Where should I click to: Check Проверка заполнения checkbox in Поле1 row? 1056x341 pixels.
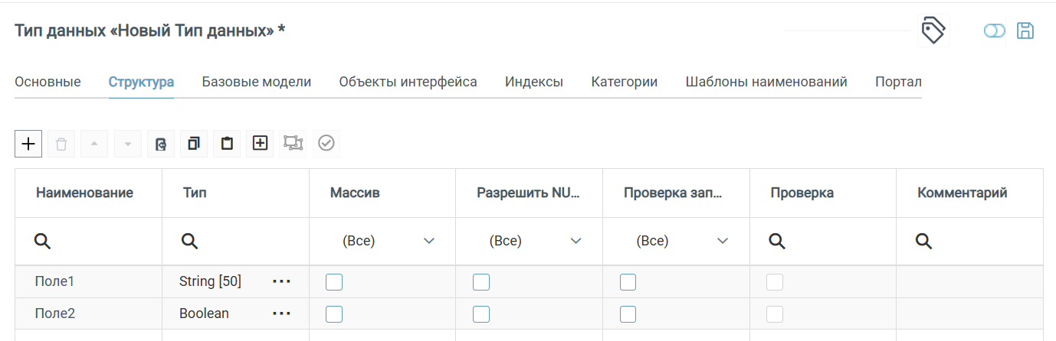(628, 282)
